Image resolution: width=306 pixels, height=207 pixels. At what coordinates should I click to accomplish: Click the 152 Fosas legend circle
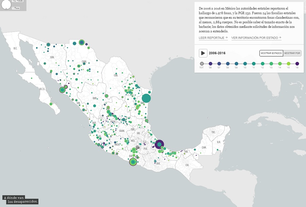6,4
